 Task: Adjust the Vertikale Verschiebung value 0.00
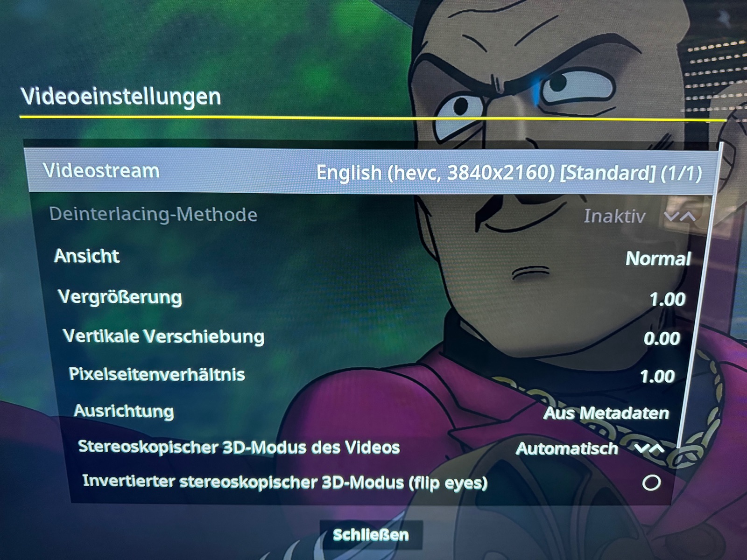tap(662, 338)
